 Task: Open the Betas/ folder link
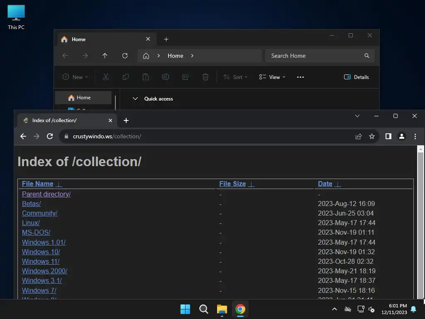32,204
